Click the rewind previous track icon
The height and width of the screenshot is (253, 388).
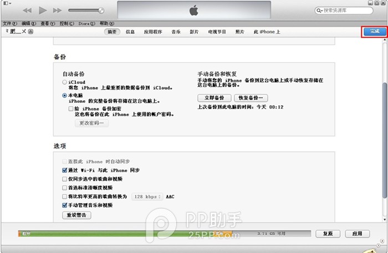pyautogui.click(x=27, y=11)
